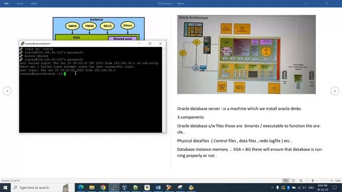Click the SMON oval in Instance diagram
The width and height of the screenshot is (342, 192).
pyautogui.click(x=73, y=26)
